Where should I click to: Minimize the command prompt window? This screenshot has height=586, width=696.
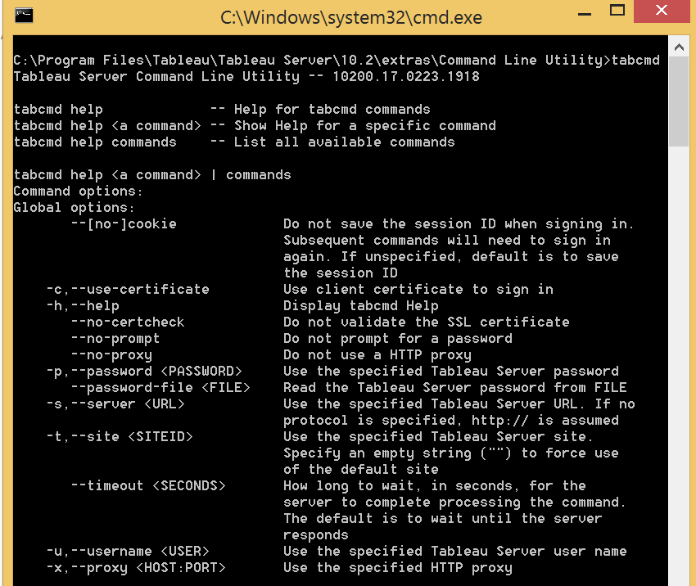[x=584, y=11]
